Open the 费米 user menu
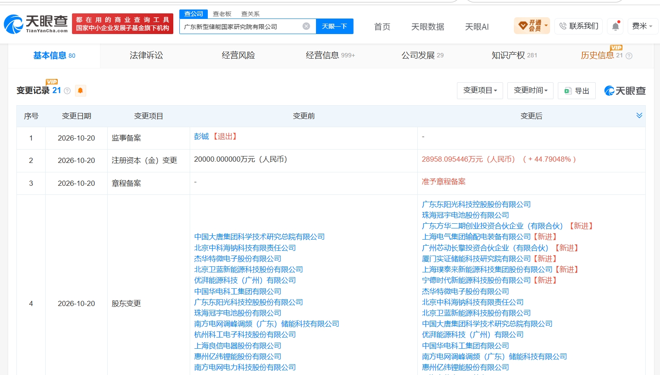Viewport: 660px width, 375px height. pos(642,26)
